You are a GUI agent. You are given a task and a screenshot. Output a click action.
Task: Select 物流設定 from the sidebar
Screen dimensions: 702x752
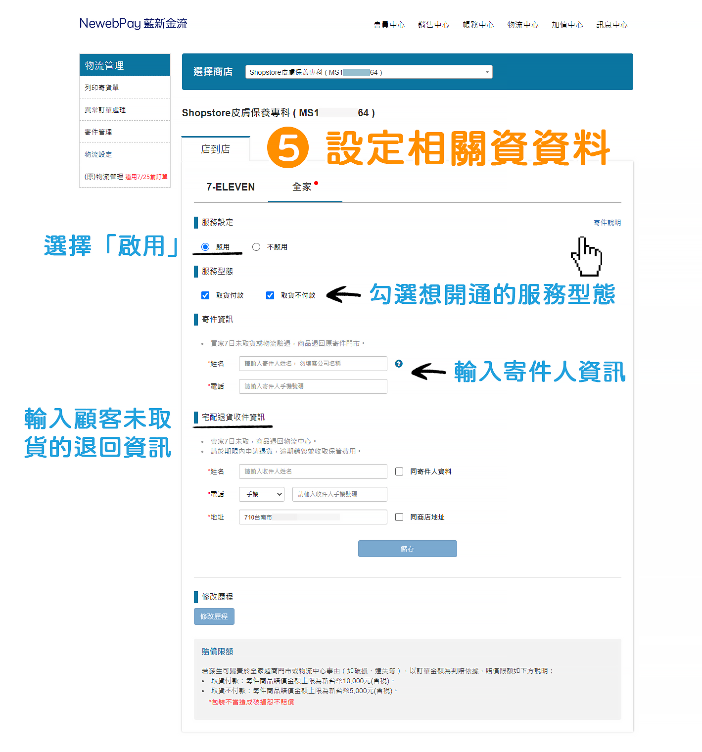tap(97, 154)
